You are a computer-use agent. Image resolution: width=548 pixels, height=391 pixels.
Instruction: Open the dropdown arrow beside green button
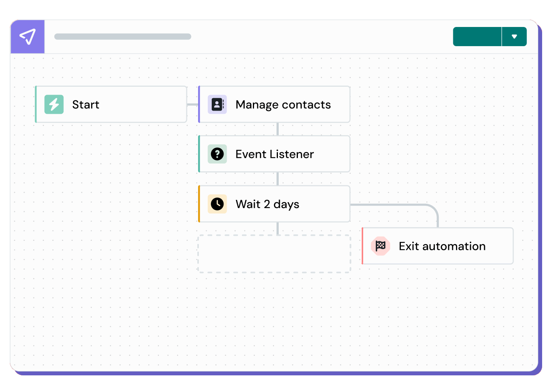514,37
